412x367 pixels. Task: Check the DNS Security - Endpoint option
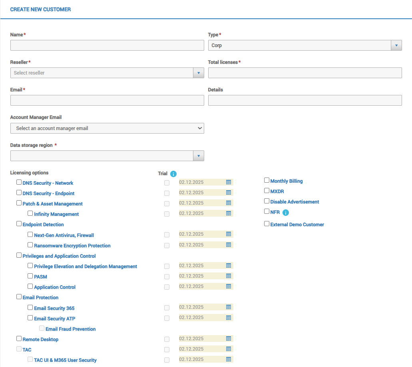(19, 193)
